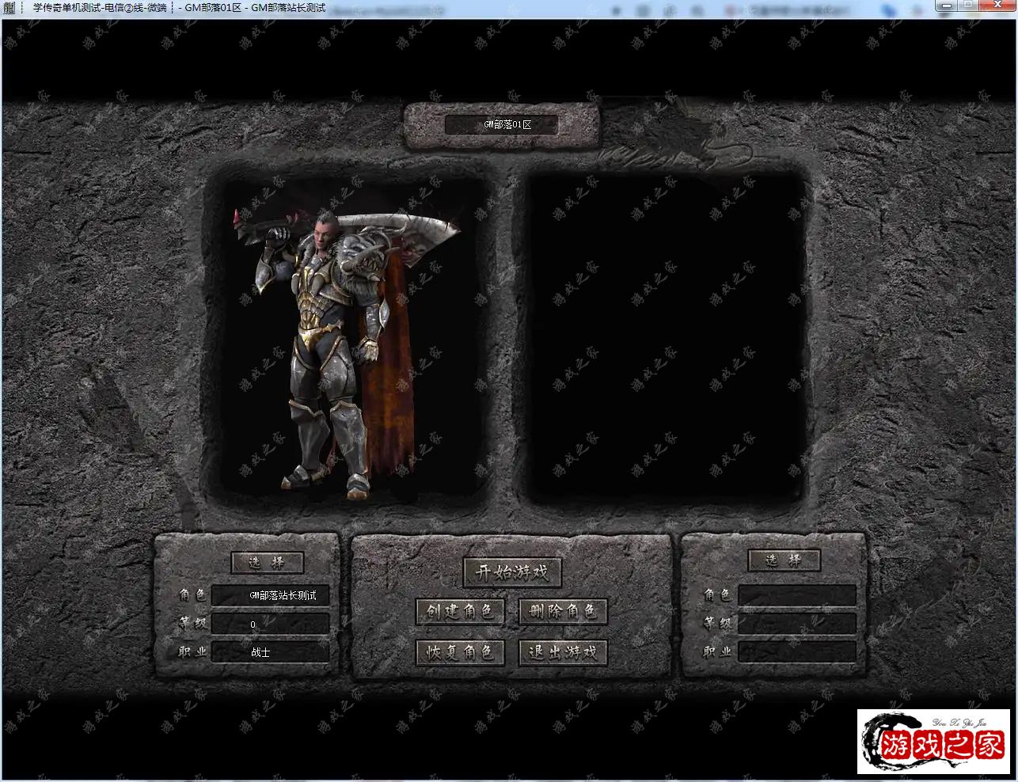1018x782 pixels.
Task: Click the window title text 学传奇单机测试
Action: [68, 8]
